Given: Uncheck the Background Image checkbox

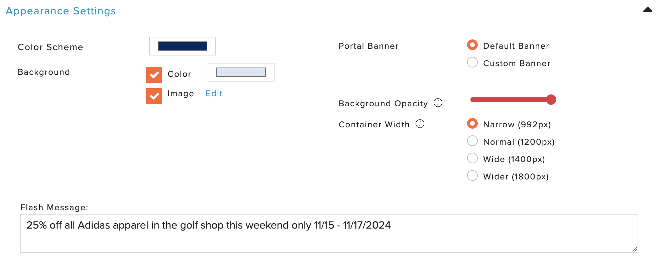Looking at the screenshot, I should 154,96.
